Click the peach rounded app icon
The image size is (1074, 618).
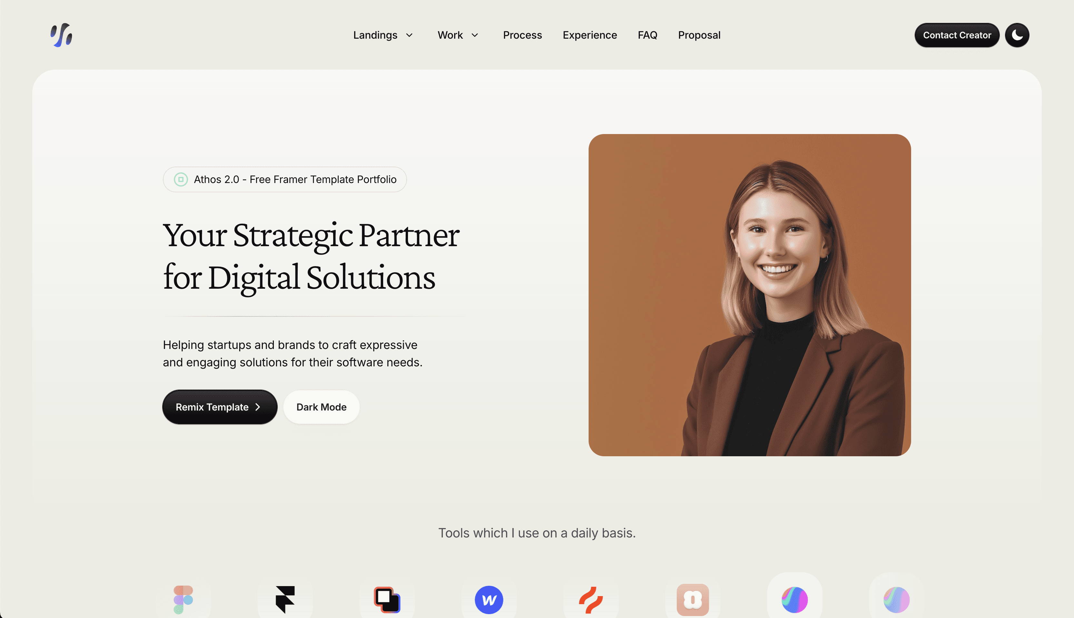pyautogui.click(x=693, y=599)
